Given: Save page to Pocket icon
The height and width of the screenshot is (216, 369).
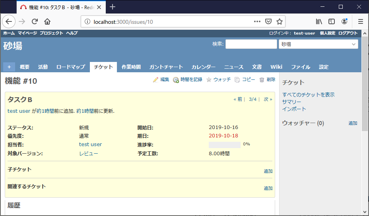Looking at the screenshot, I should click(268, 21).
